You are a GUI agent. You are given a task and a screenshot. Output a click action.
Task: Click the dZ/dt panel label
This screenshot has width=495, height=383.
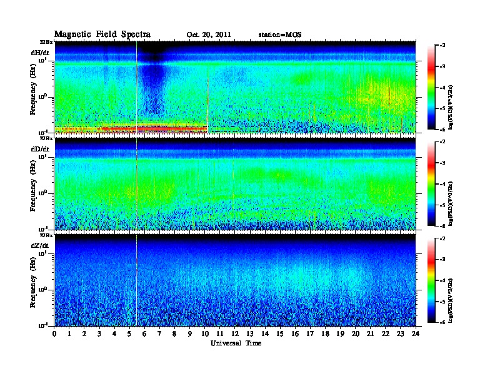point(40,245)
